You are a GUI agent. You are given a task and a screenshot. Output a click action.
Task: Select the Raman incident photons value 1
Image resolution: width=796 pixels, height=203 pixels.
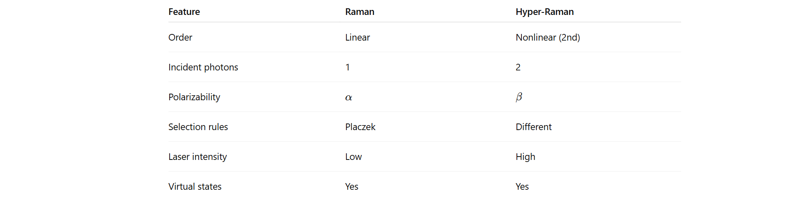click(x=348, y=68)
